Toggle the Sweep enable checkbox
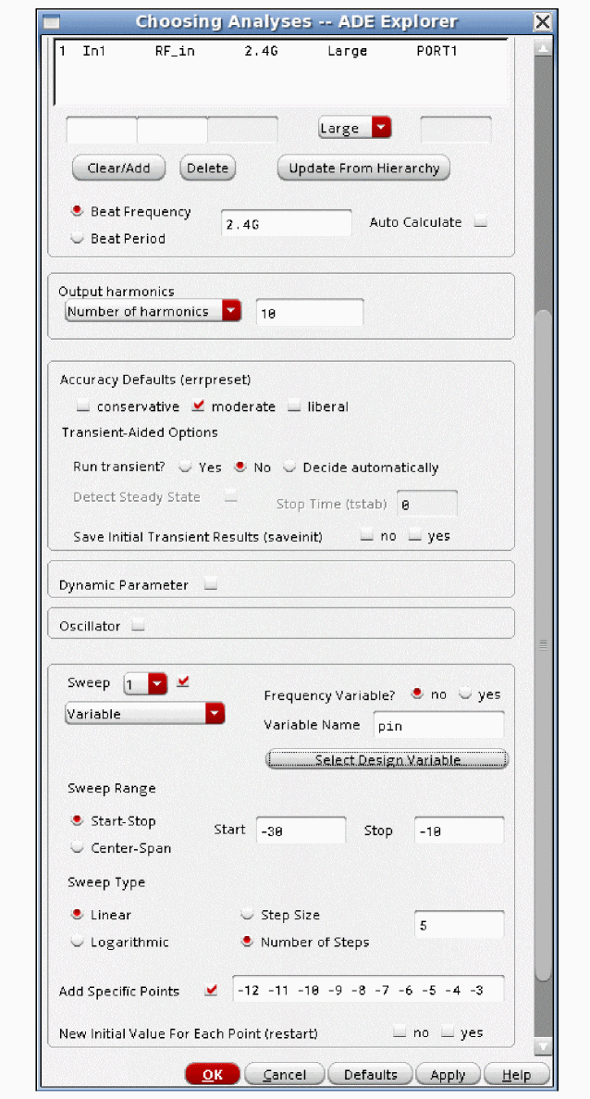Viewport: 590px width, 1099px height. coord(183,682)
